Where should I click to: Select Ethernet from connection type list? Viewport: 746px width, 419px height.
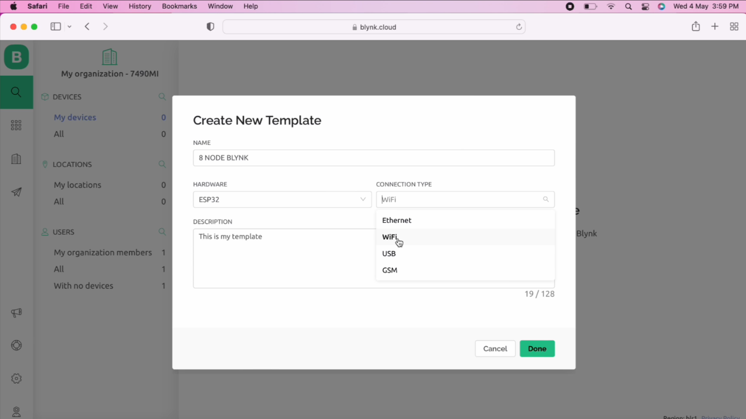[465, 220]
